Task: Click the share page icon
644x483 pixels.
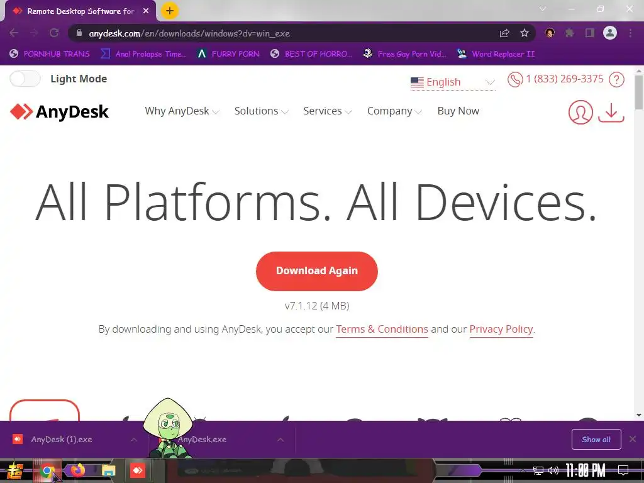Action: 504,33
